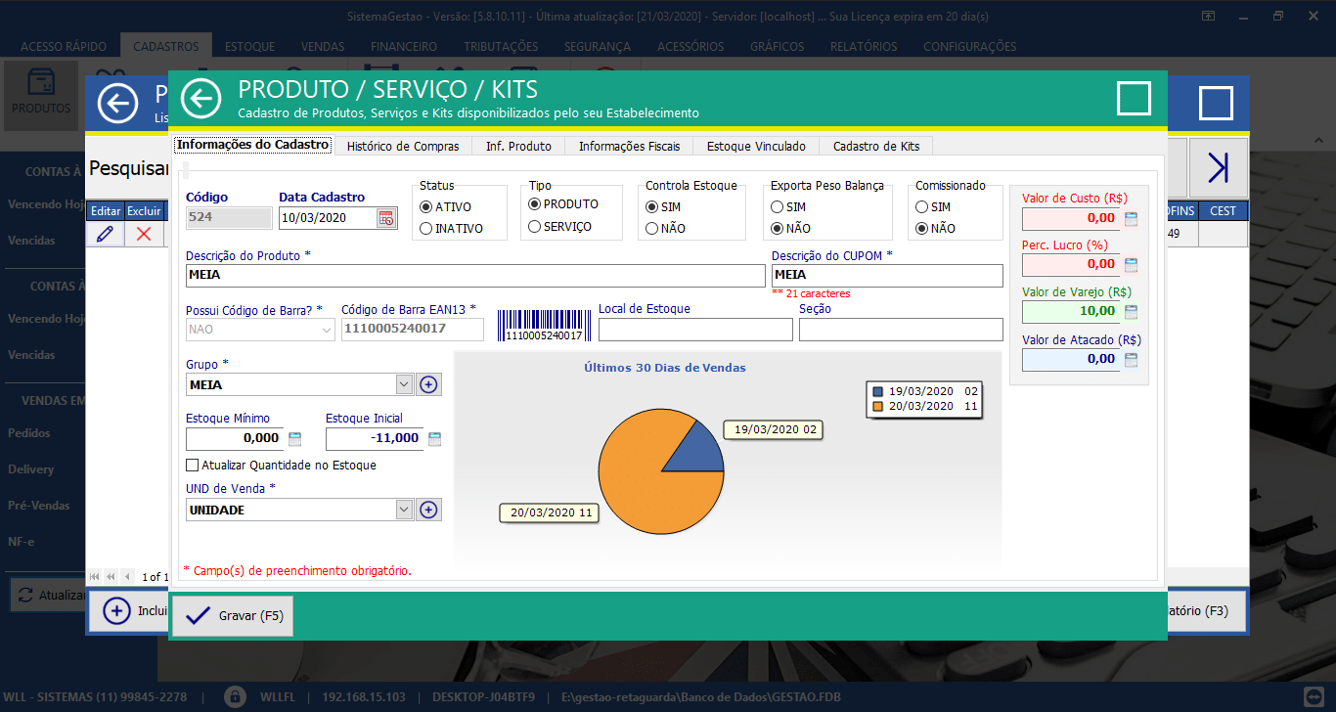Image resolution: width=1336 pixels, height=712 pixels.
Task: Click the Gravar (F5) button
Action: coord(233,616)
